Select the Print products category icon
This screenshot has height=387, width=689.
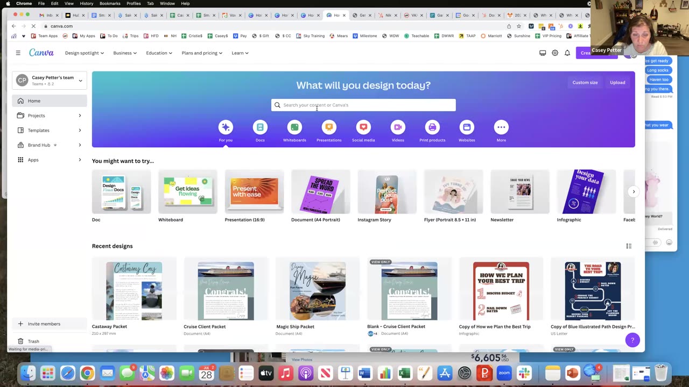pos(432,127)
